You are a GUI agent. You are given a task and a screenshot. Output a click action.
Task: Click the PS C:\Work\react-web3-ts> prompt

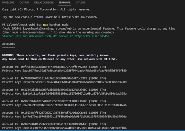(x=22, y=25)
